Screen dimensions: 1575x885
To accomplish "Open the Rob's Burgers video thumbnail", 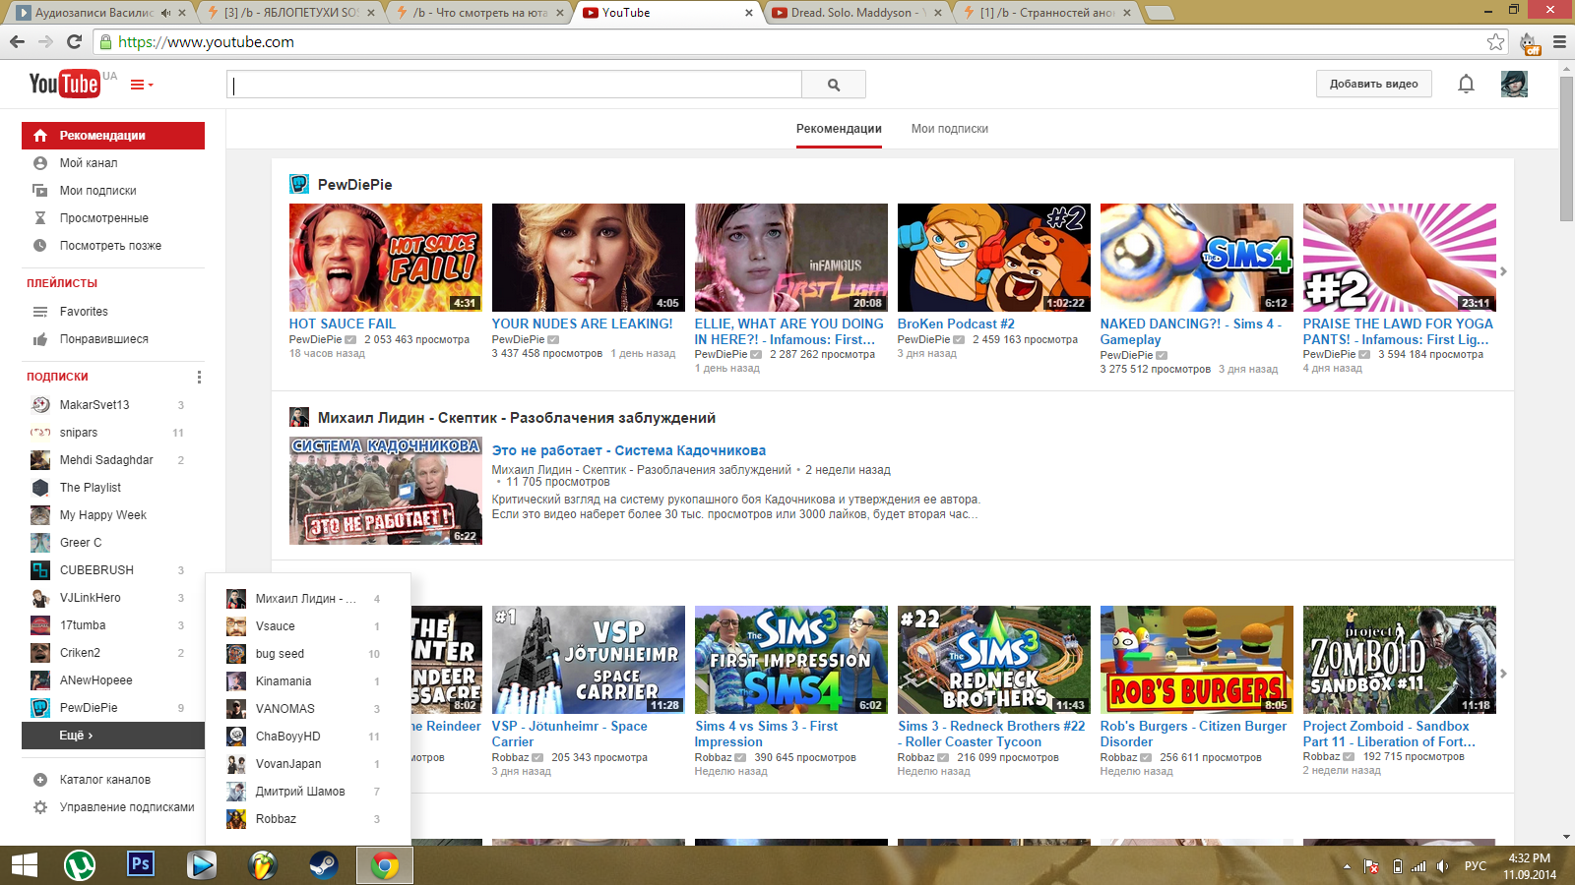I will tap(1197, 660).
